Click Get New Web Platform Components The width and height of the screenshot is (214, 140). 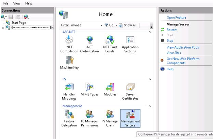(x=183, y=61)
